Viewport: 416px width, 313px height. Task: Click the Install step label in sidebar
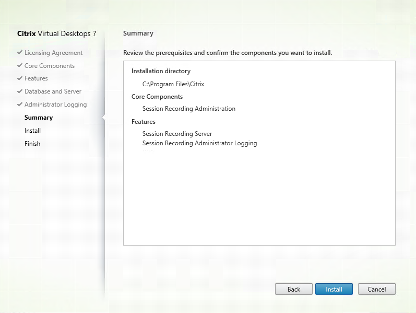tap(32, 131)
